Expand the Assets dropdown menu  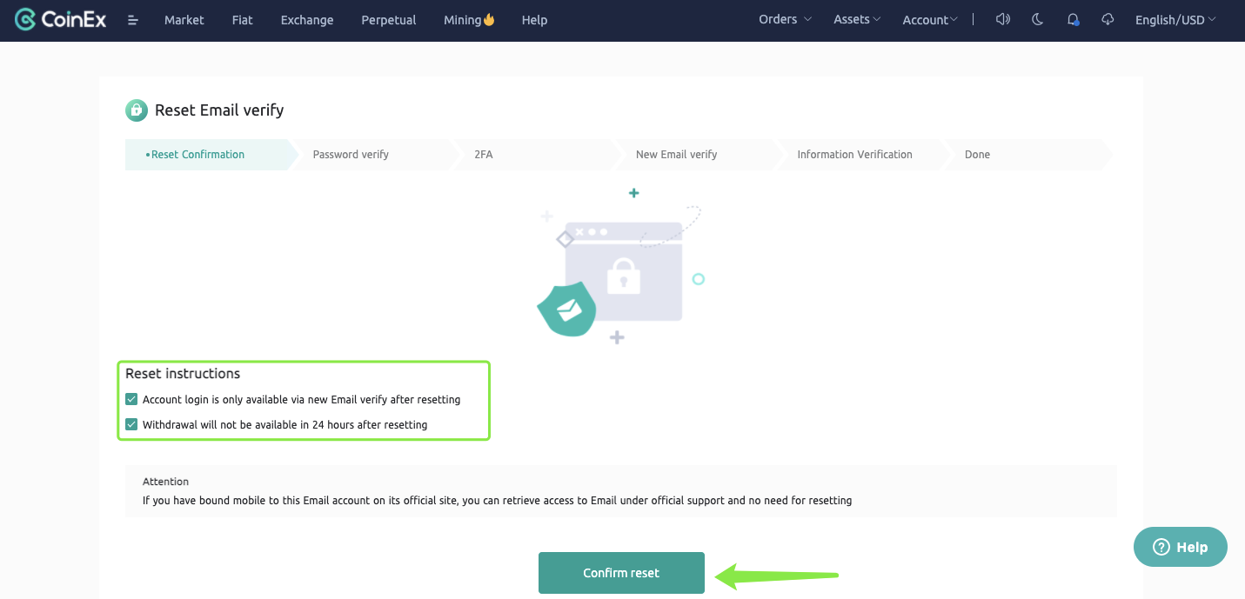(x=856, y=19)
